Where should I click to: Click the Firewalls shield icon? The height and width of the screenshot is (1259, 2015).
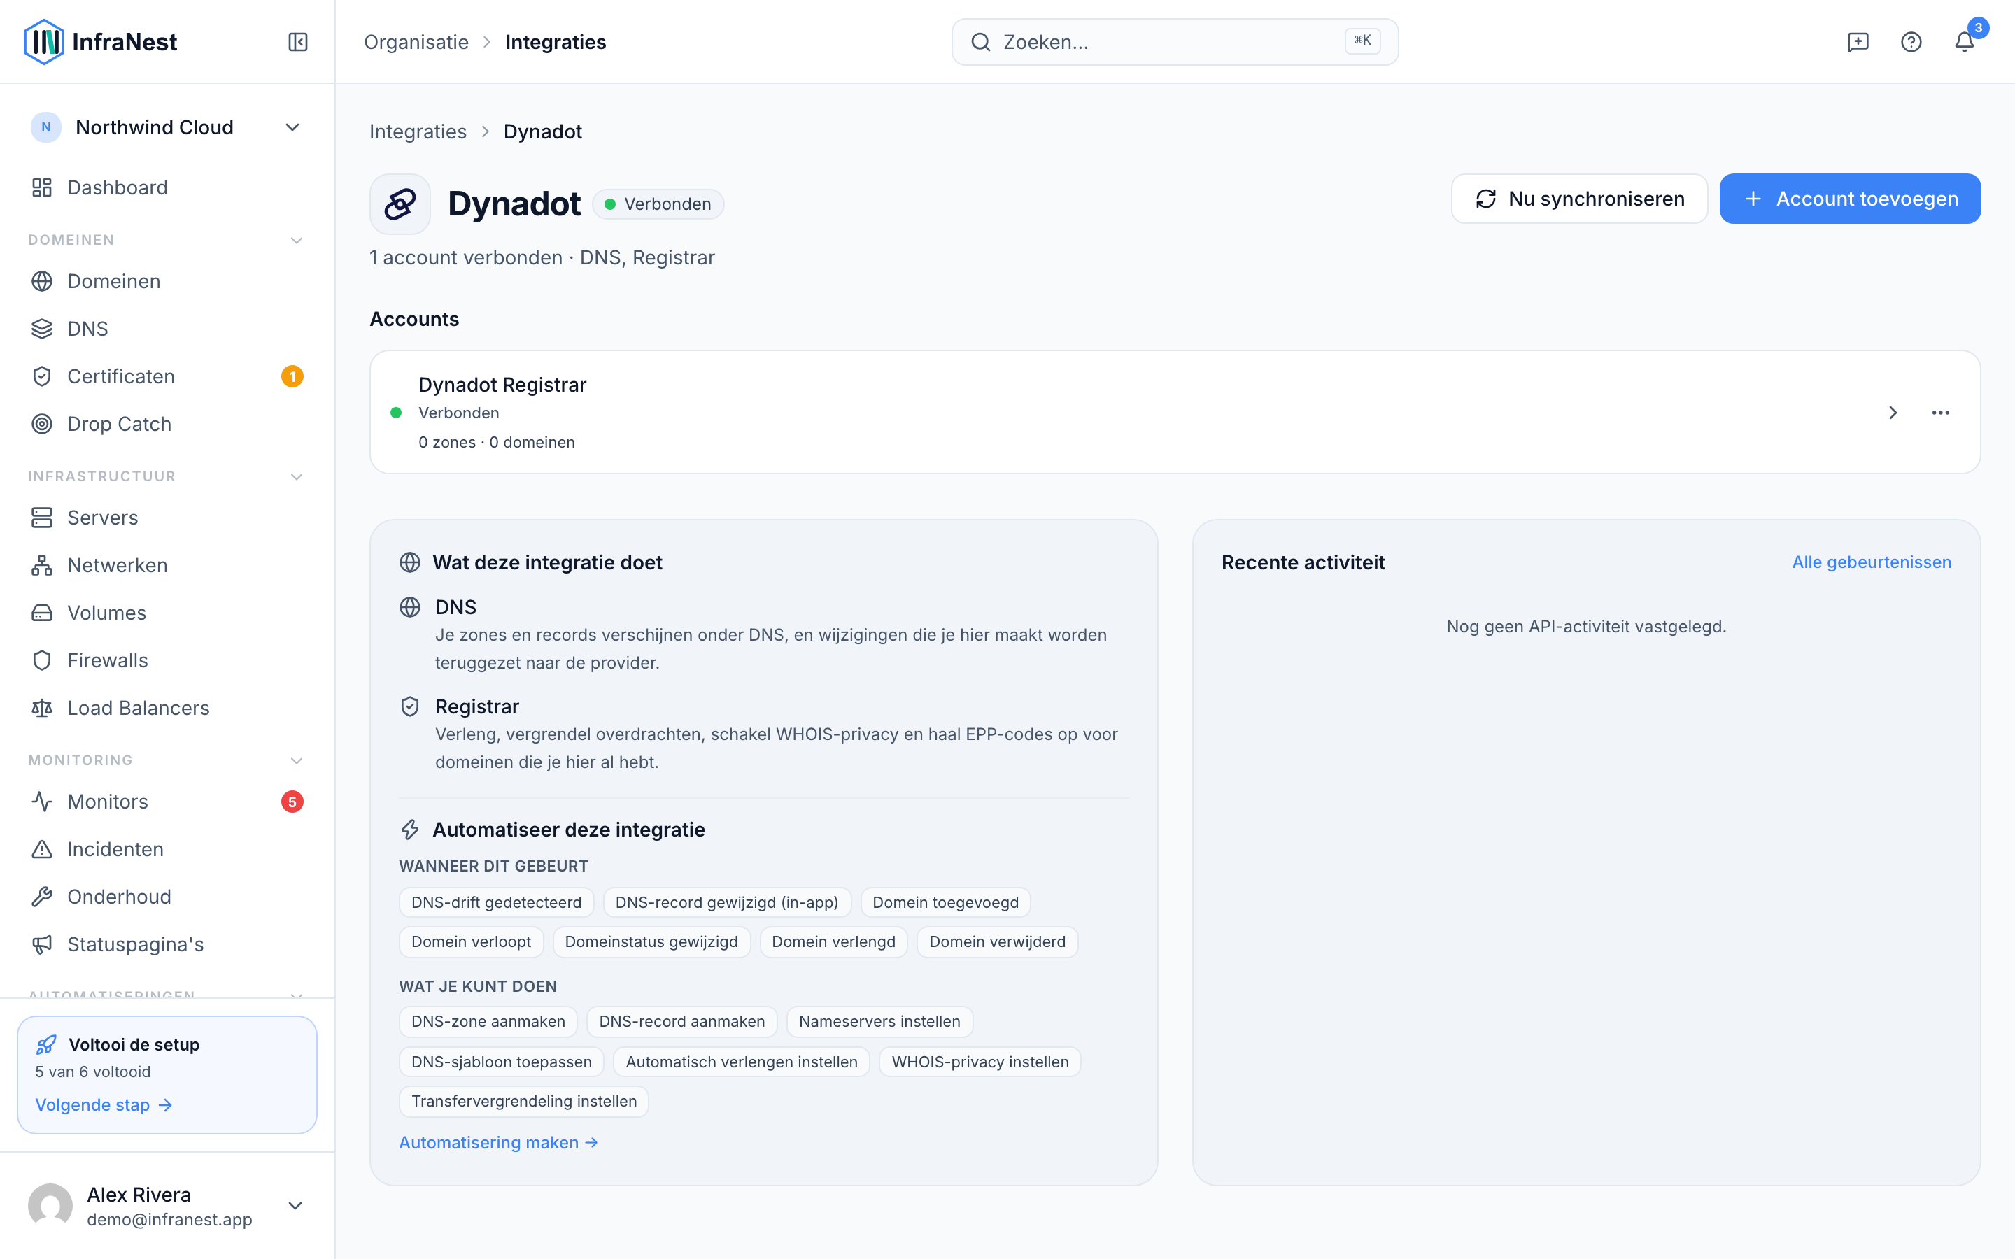[x=42, y=660]
